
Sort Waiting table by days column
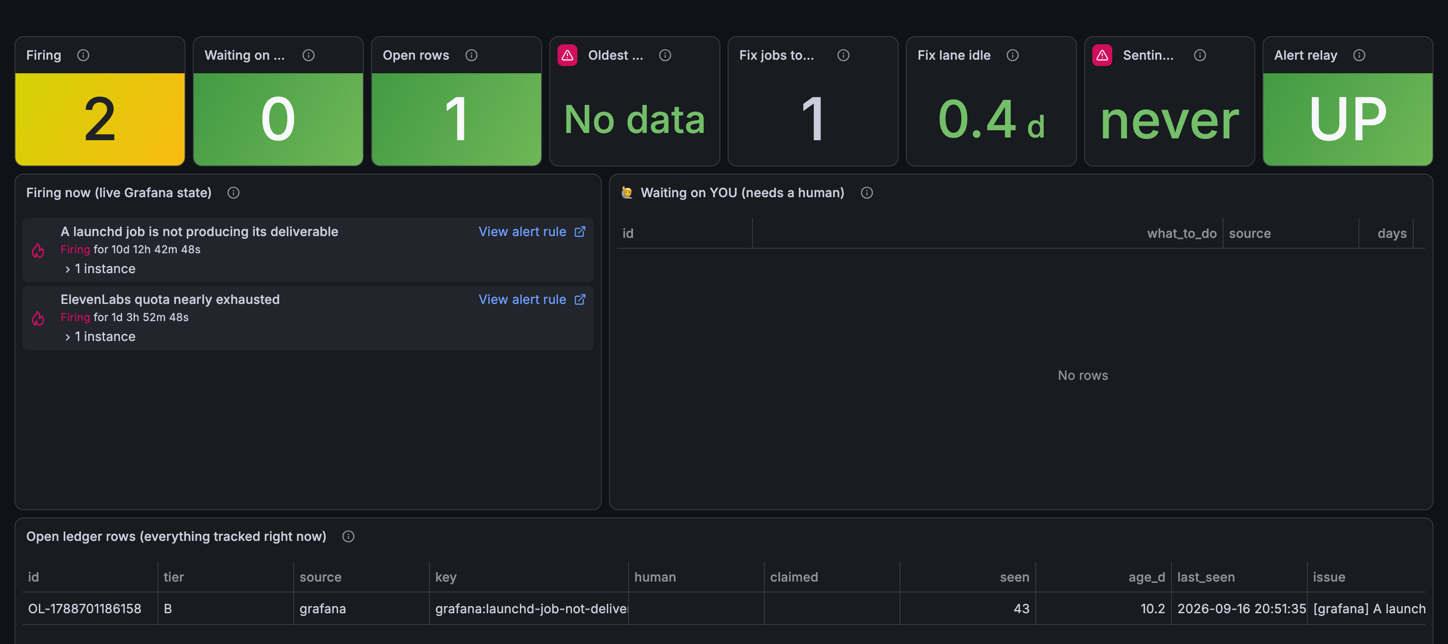(1392, 233)
